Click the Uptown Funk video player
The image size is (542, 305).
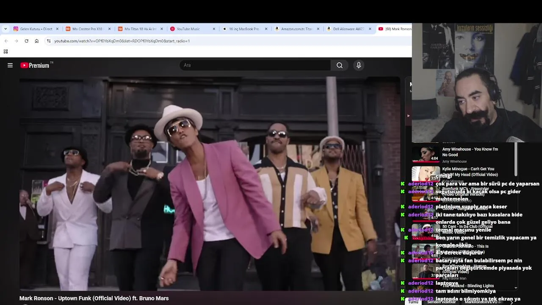click(210, 184)
